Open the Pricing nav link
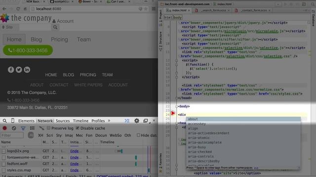 (59, 39)
